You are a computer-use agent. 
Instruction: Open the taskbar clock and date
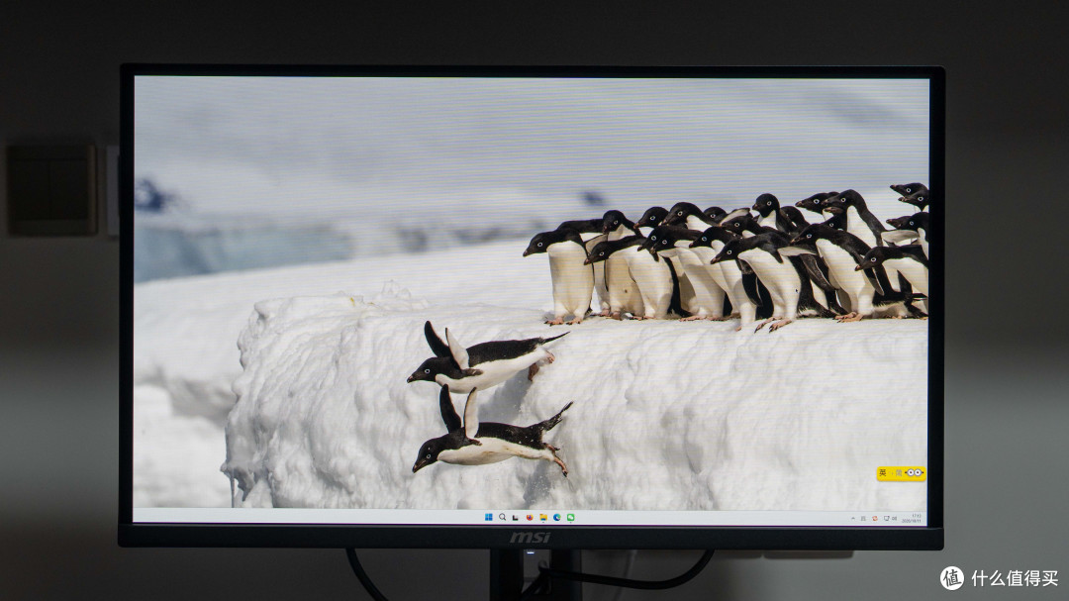pos(912,519)
